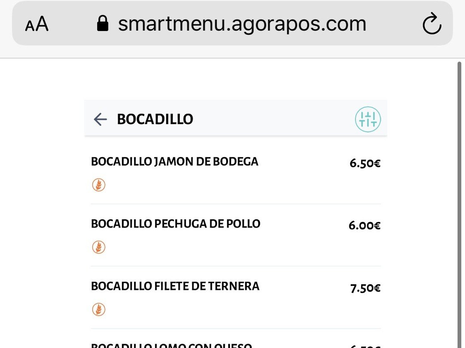The width and height of the screenshot is (465, 348).
Task: Tap gluten allergen icon under Jamon de Bodega
Action: click(99, 185)
